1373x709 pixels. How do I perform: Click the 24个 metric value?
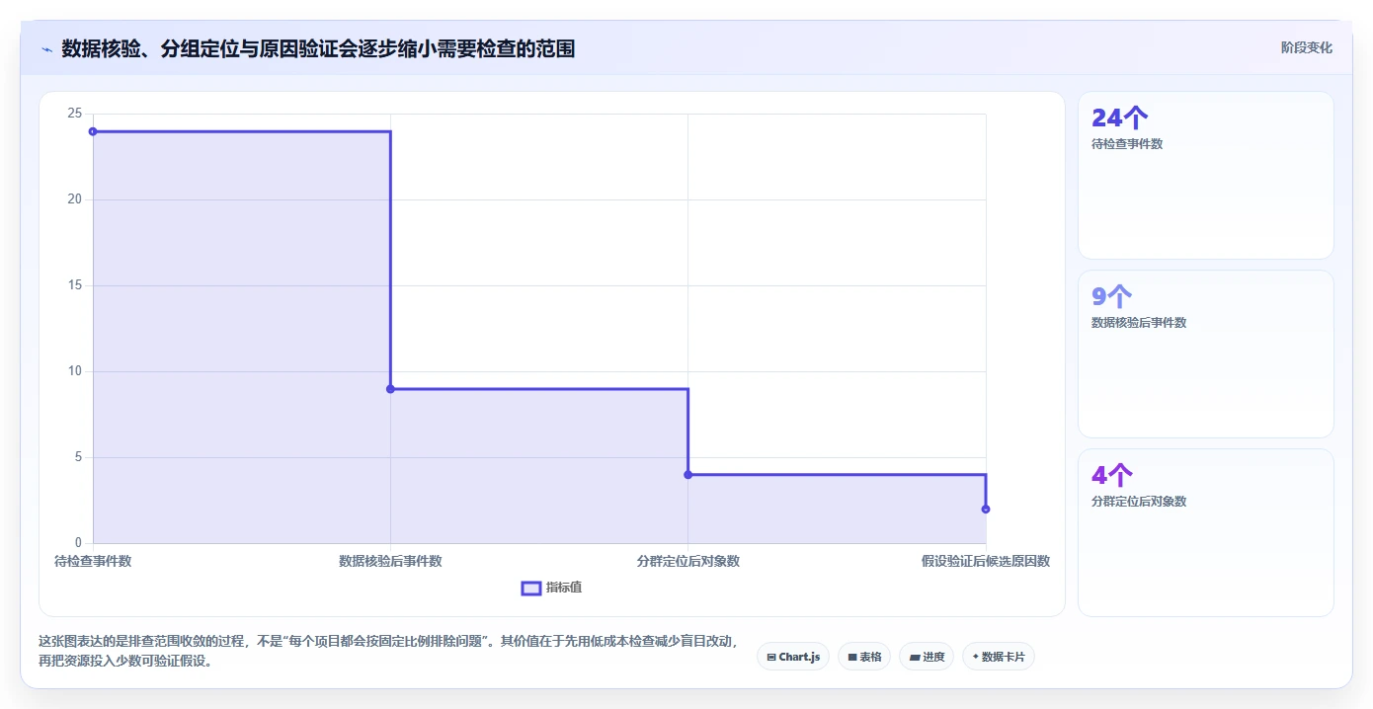click(x=1119, y=118)
